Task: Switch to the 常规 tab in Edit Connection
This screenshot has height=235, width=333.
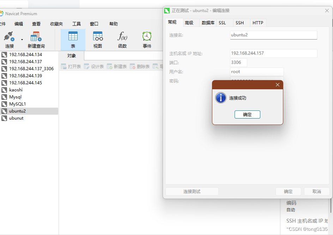Action: click(x=172, y=22)
